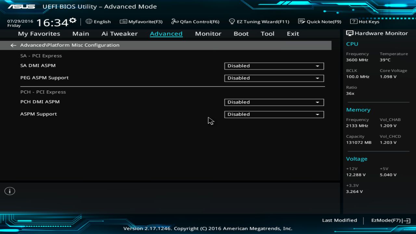The image size is (416, 234).
Task: Click the Hardware Monitor panel icon
Action: pyautogui.click(x=350, y=33)
